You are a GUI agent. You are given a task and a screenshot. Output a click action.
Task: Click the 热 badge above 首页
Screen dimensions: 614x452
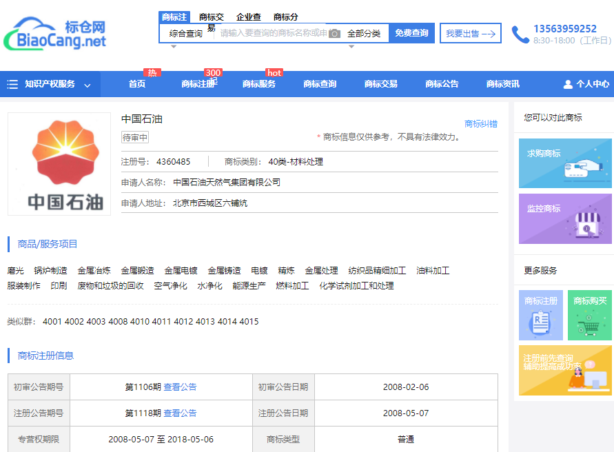[152, 72]
